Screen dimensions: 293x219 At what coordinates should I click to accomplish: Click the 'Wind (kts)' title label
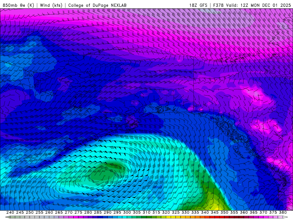(x=51, y=5)
